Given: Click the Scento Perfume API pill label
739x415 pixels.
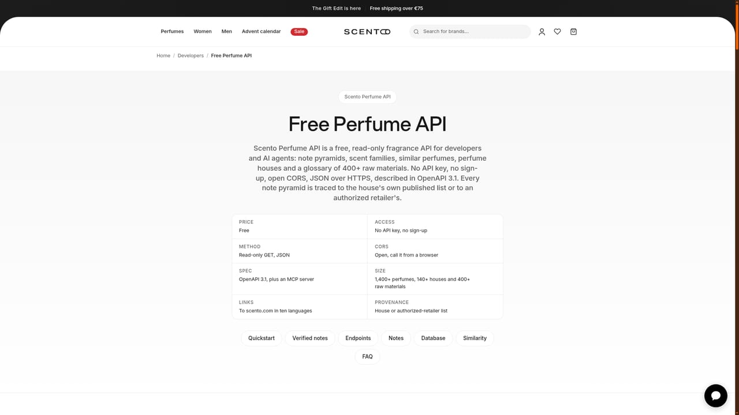Looking at the screenshot, I should (367, 97).
